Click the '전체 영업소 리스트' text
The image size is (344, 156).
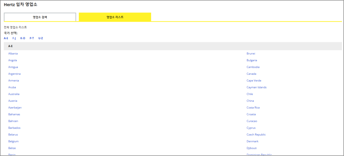(x=15, y=27)
